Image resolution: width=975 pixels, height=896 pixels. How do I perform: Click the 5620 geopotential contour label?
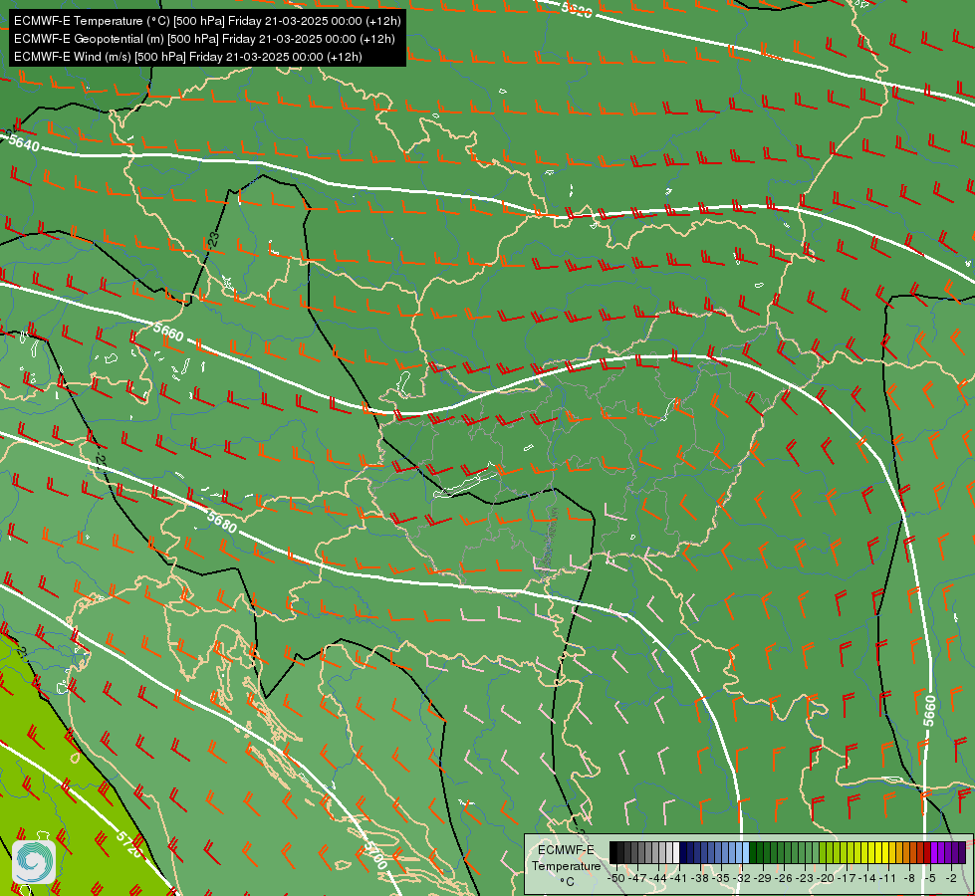577,9
